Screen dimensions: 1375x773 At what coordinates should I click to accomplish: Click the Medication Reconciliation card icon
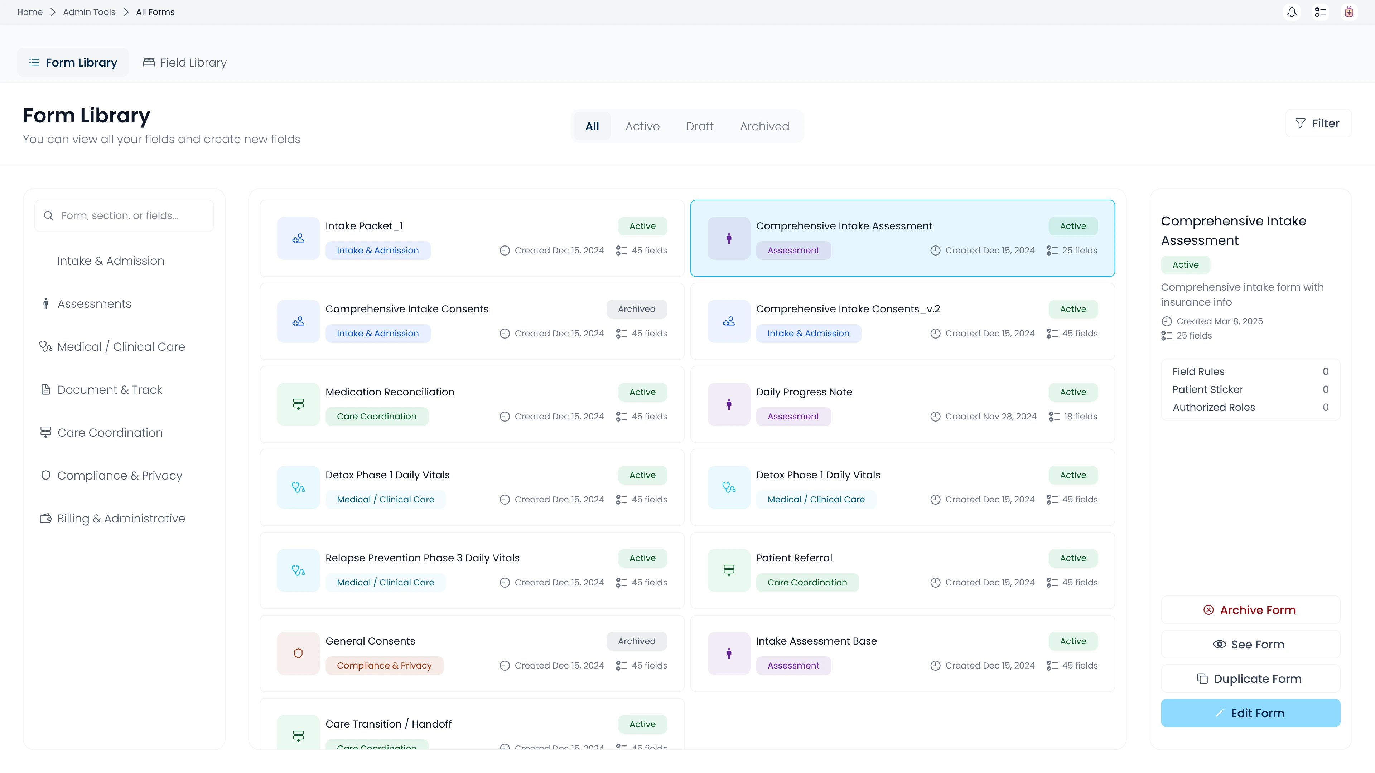(x=298, y=404)
